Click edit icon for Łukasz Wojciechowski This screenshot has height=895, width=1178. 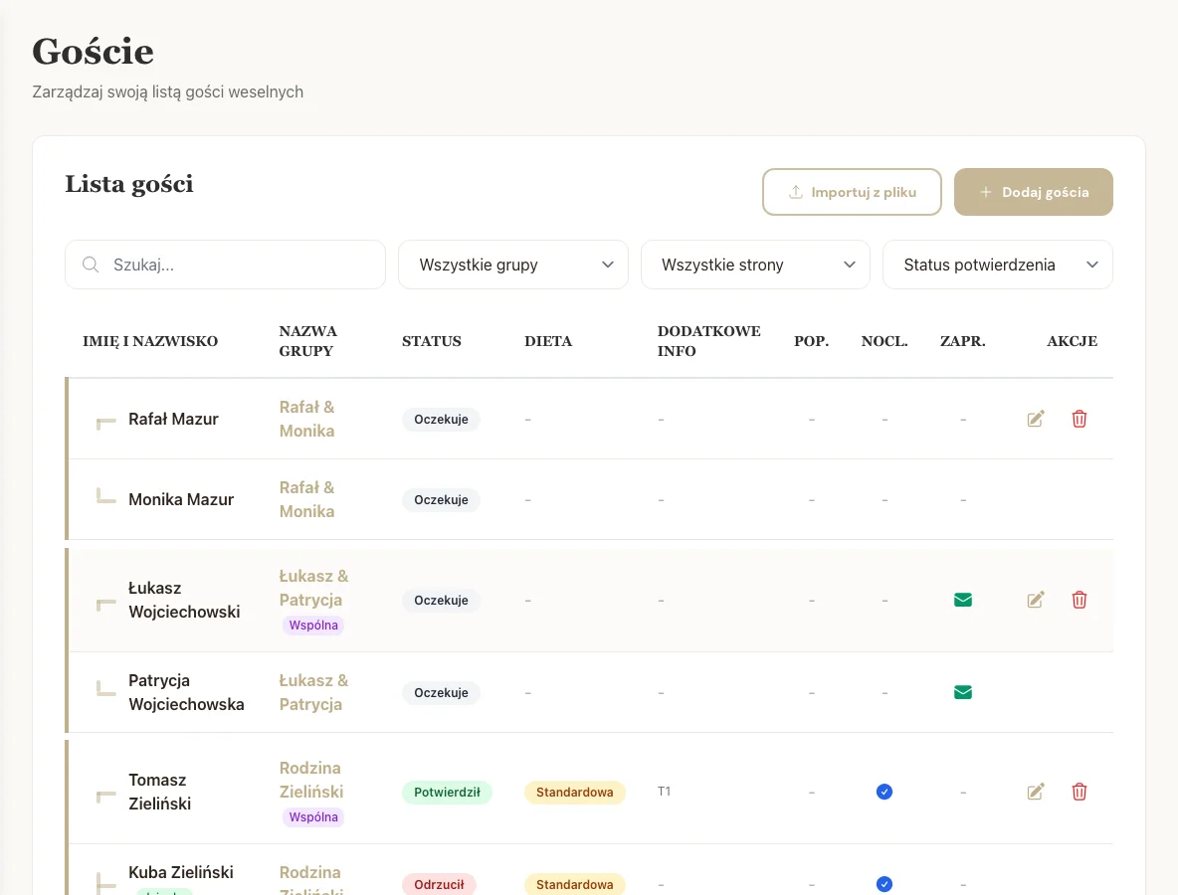(1036, 600)
